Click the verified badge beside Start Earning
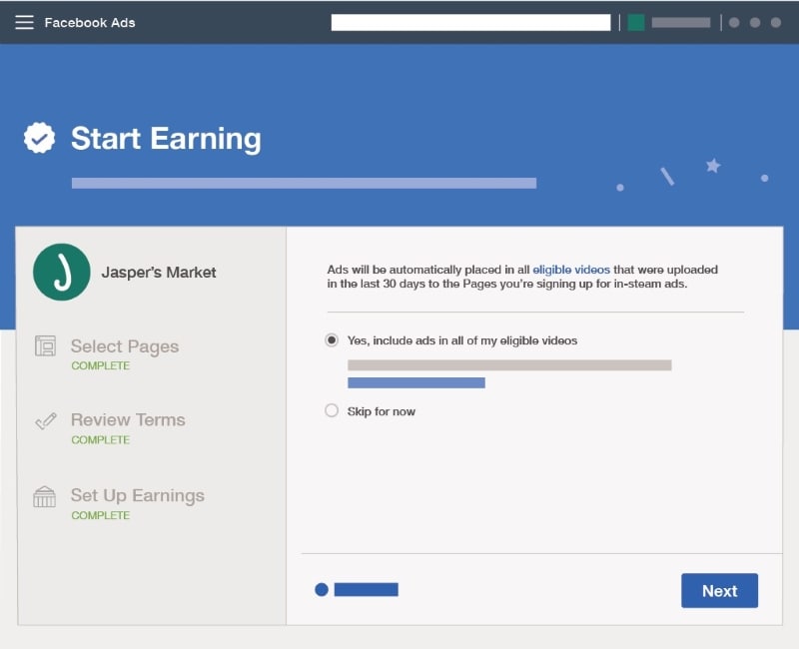The width and height of the screenshot is (799, 649). coord(39,138)
